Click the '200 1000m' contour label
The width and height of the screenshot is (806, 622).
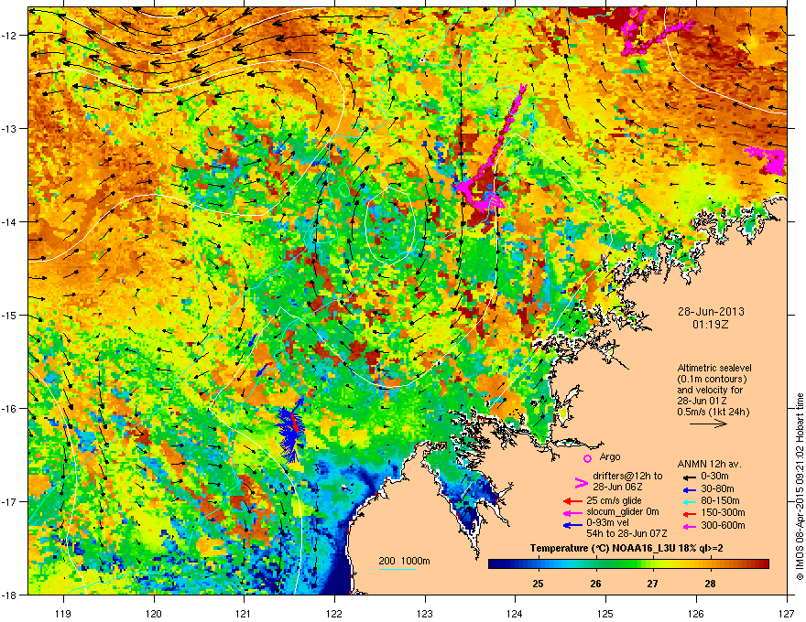[x=404, y=561]
